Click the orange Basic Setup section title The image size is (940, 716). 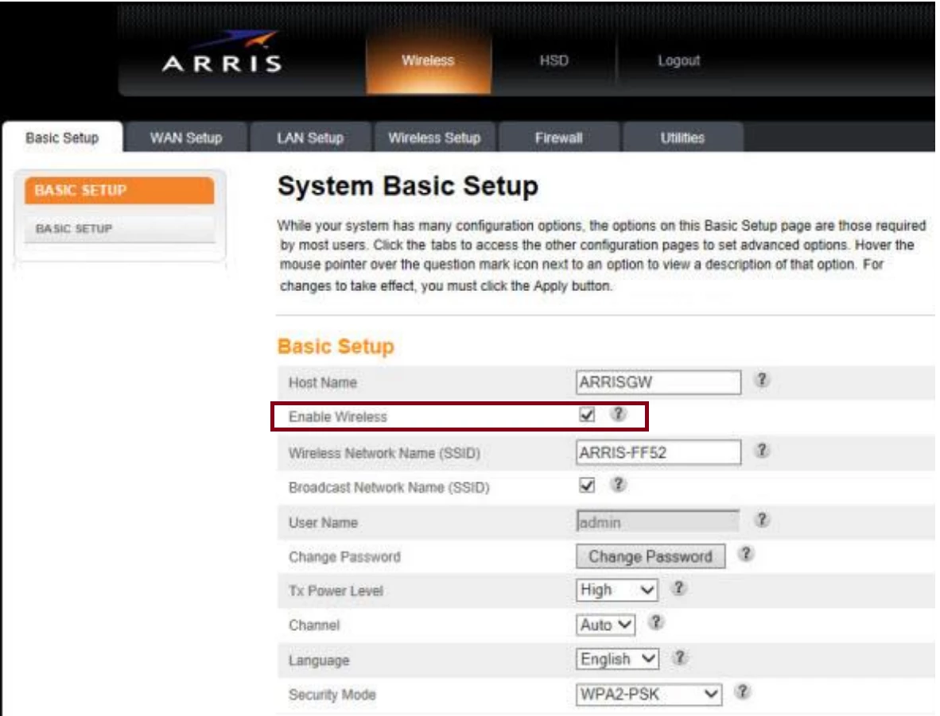pos(336,346)
